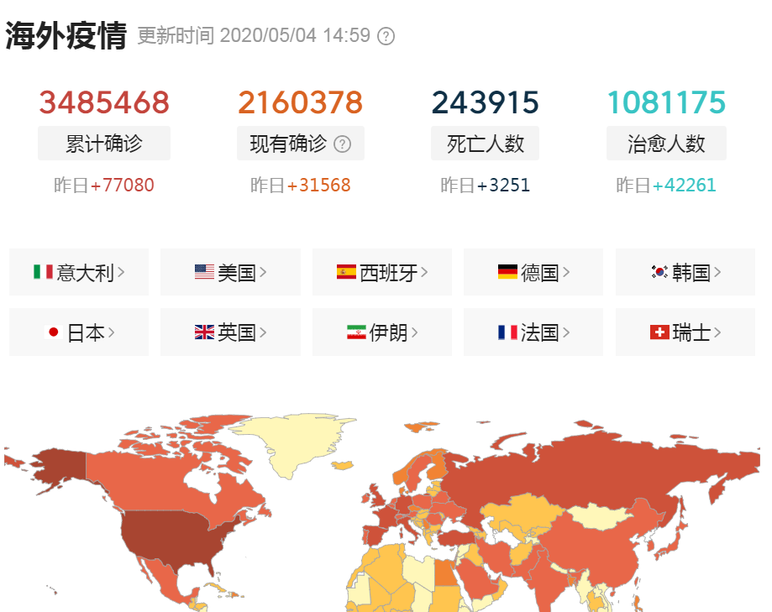The height and width of the screenshot is (612, 772).
Task: Expand the chevron after 西班牙
Action: click(424, 272)
